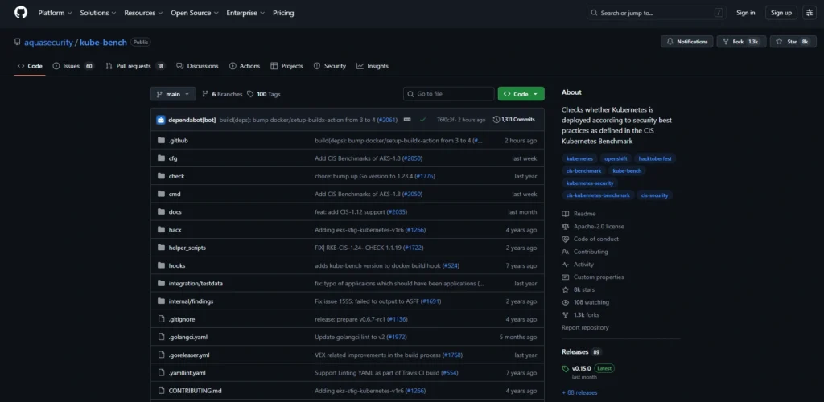Open the Insights tab
This screenshot has height=402, width=824.
pos(372,66)
